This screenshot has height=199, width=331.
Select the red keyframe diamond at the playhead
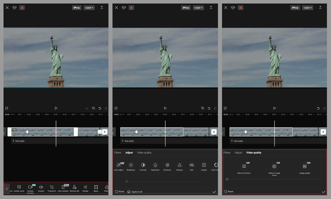56,132
